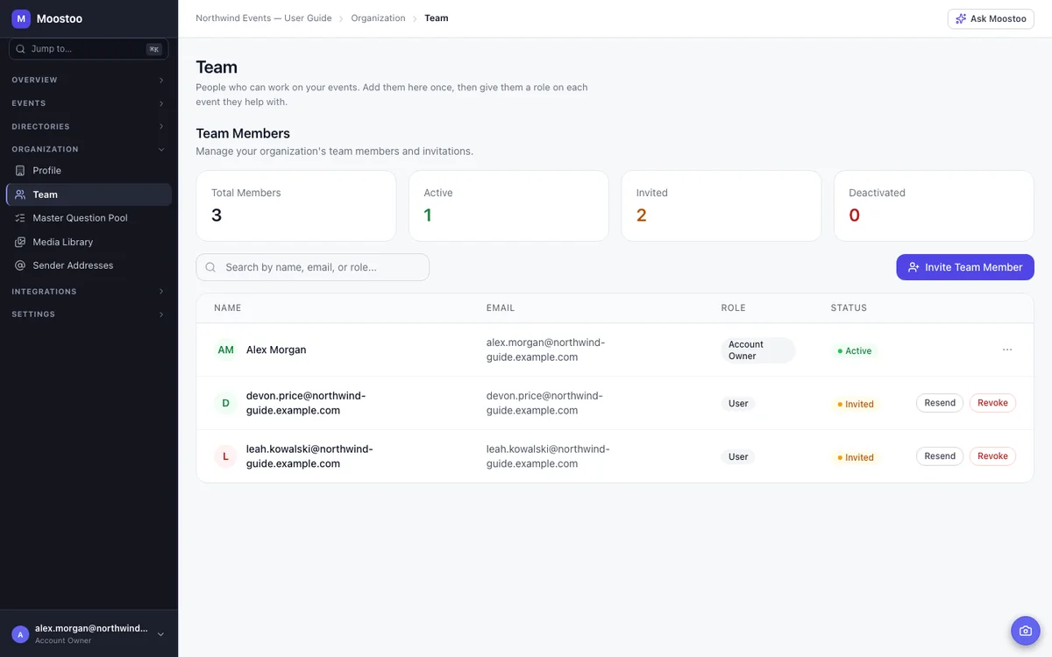Click the L avatar for leah.kowalski

click(x=225, y=456)
